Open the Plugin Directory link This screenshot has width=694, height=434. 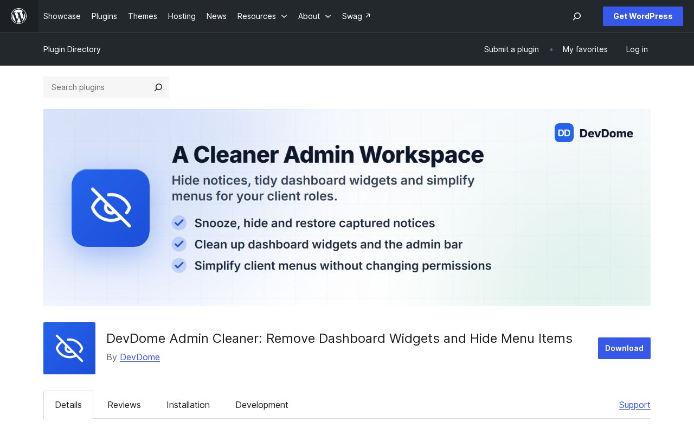click(72, 49)
